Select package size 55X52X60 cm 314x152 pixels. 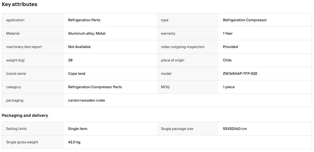coord(235,129)
